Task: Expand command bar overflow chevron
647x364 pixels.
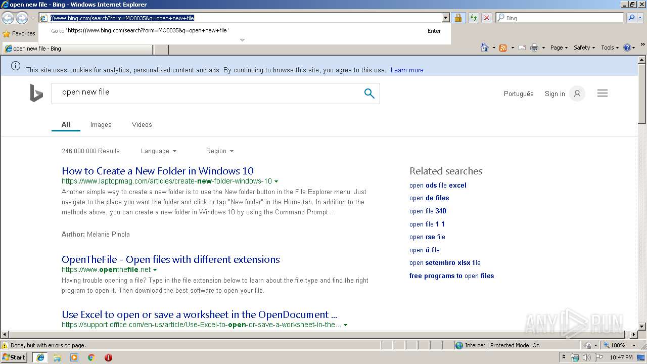Action: pyautogui.click(x=643, y=44)
